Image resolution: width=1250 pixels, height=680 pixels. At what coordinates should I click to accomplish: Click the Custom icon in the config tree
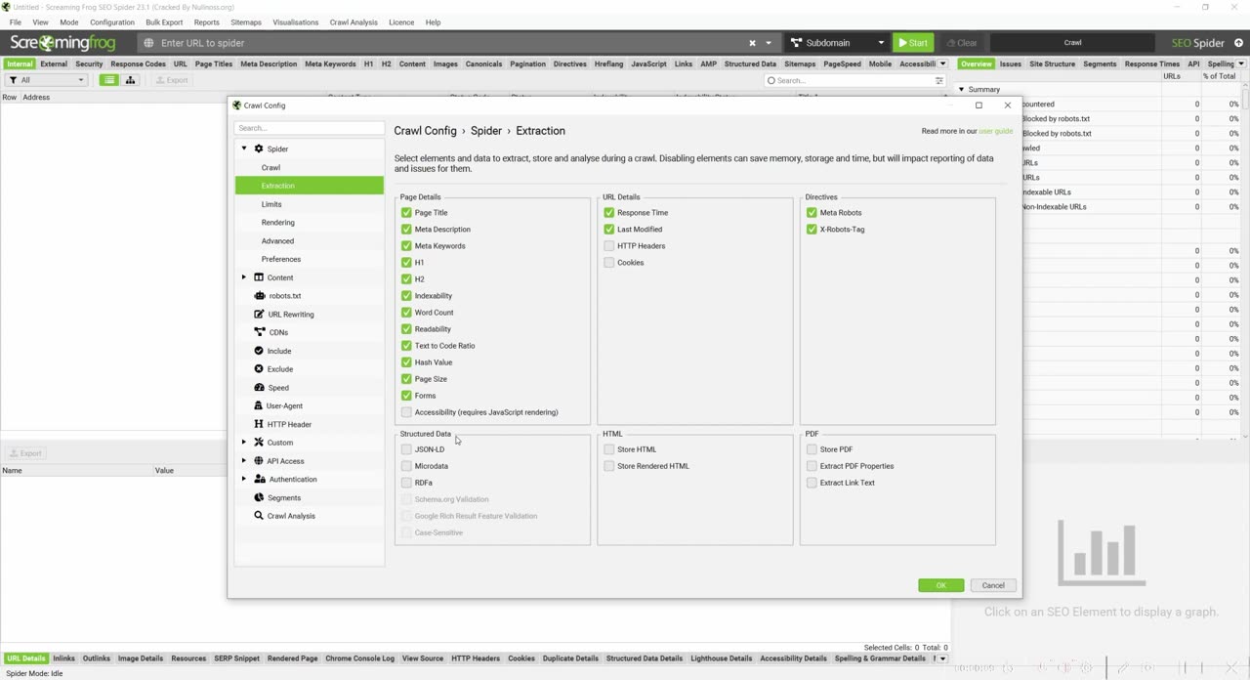click(x=259, y=443)
